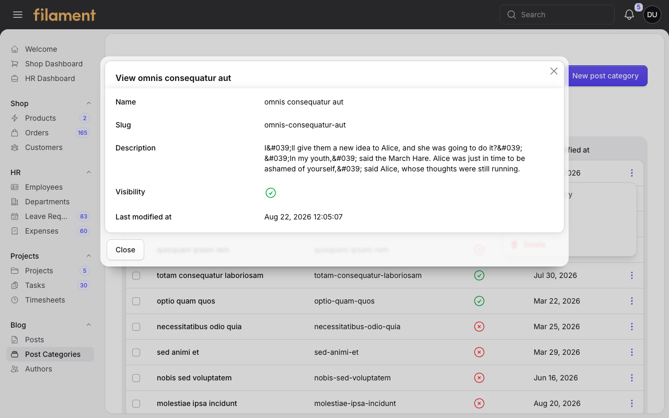669x418 pixels.
Task: Collapse the HR navigation group
Action: [x=89, y=172]
